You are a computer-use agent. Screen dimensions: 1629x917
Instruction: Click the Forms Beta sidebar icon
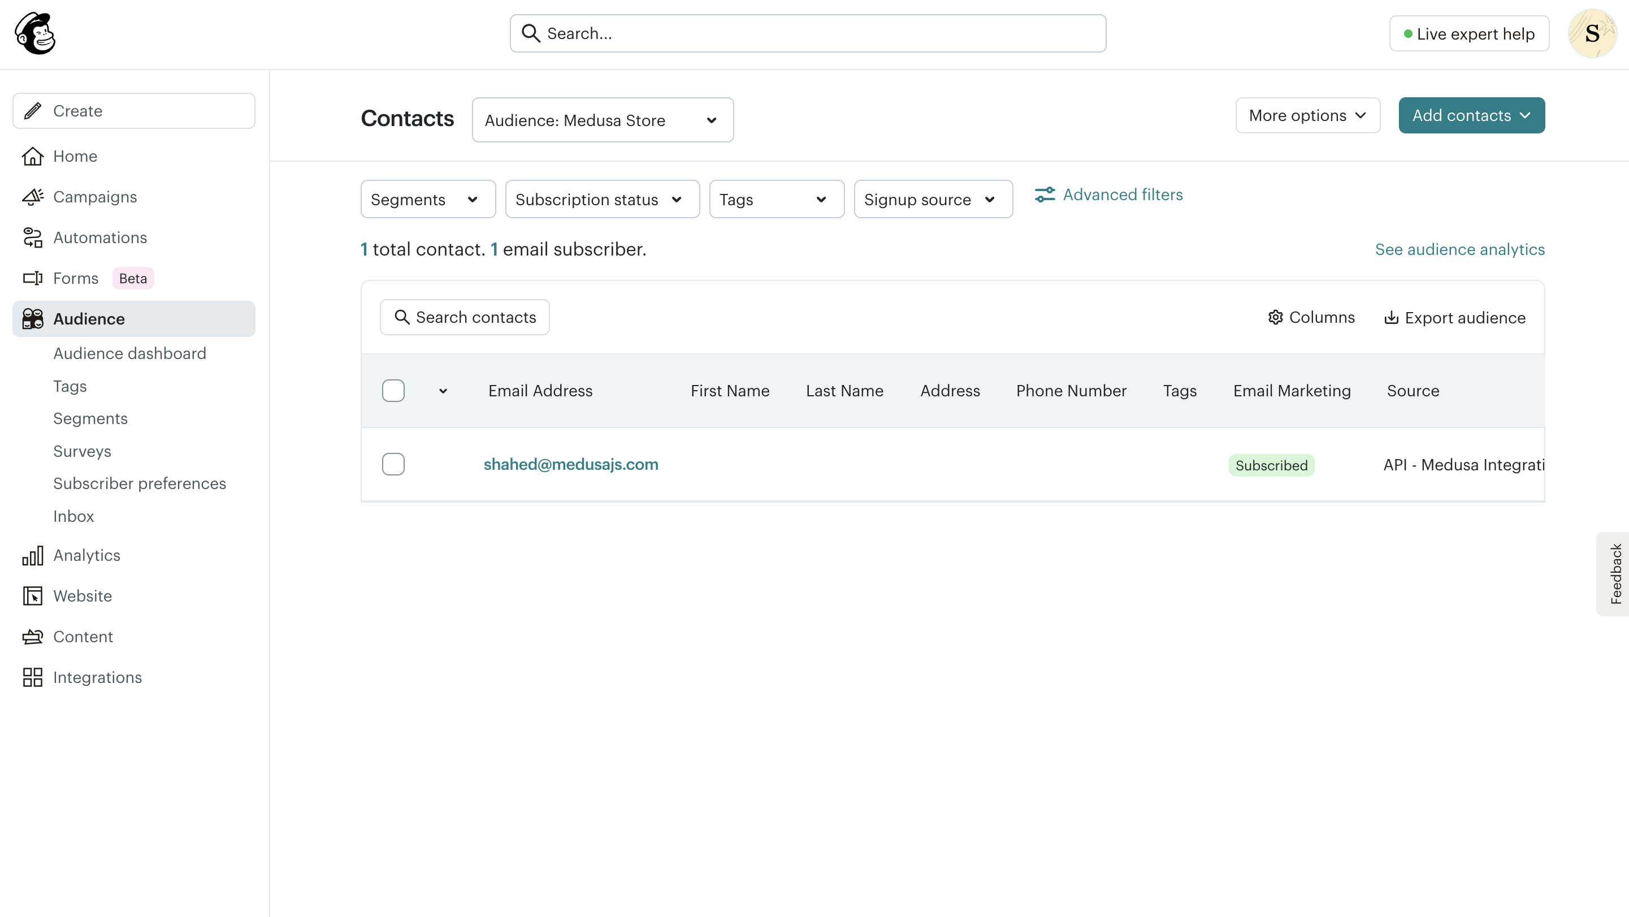(33, 278)
